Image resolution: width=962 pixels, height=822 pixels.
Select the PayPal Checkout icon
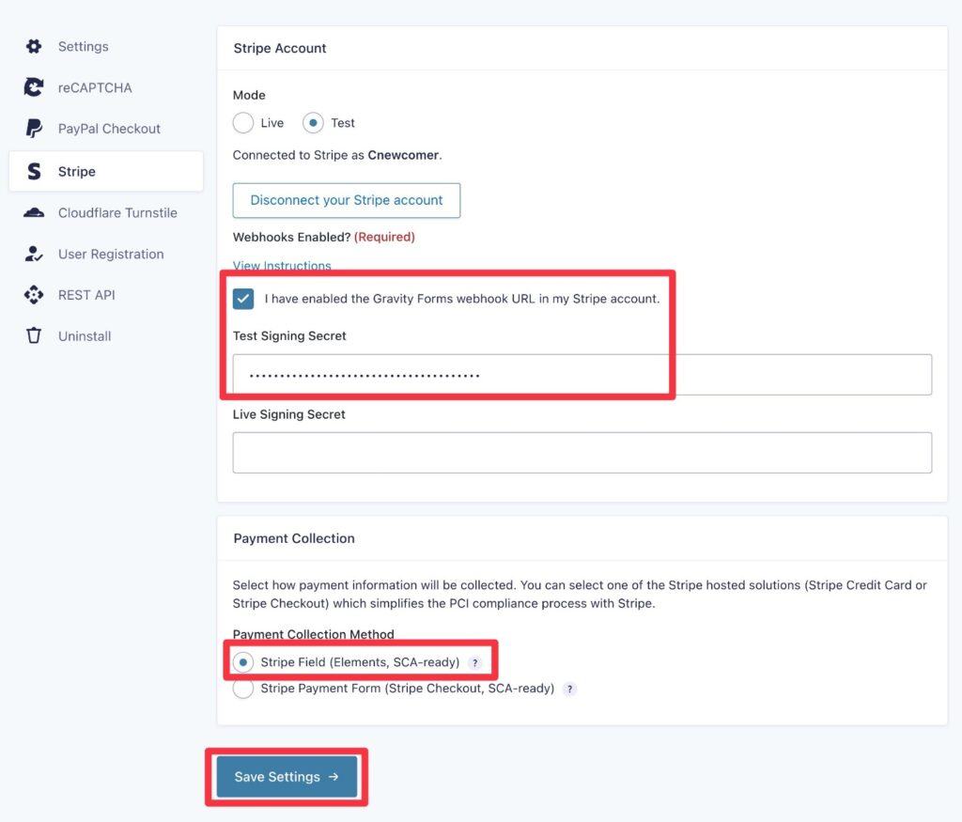(x=34, y=128)
